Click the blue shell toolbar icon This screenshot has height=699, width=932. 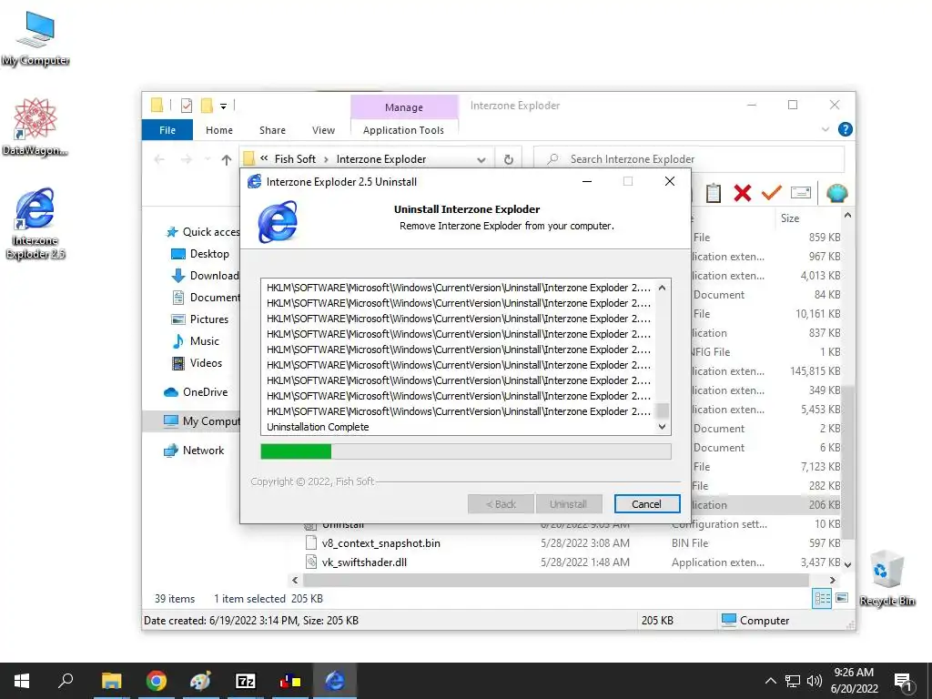(837, 193)
